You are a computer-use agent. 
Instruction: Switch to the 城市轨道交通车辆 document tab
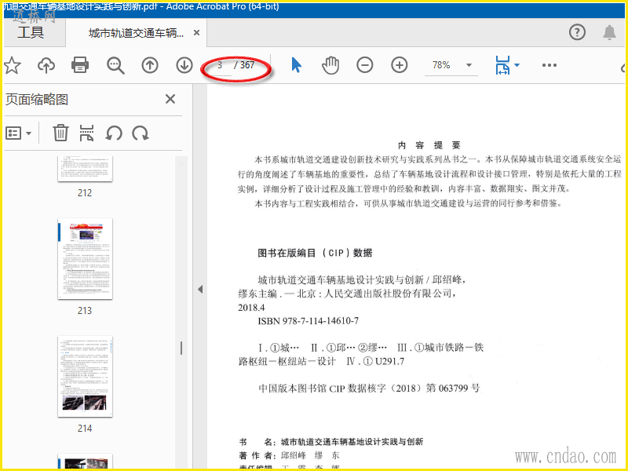pos(136,33)
